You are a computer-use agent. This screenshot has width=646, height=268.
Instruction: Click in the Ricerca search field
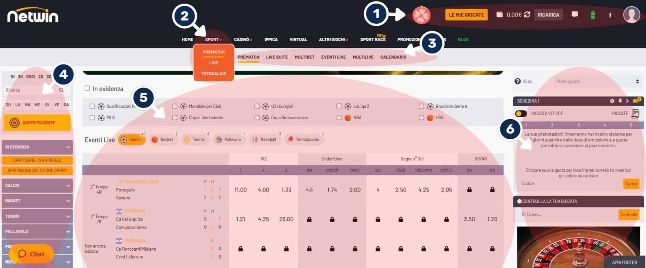31,90
